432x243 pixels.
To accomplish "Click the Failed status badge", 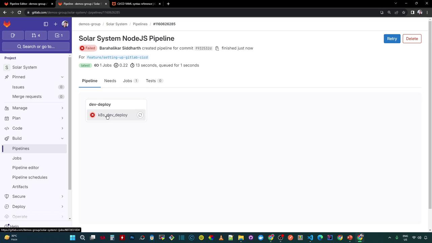I will [x=88, y=48].
